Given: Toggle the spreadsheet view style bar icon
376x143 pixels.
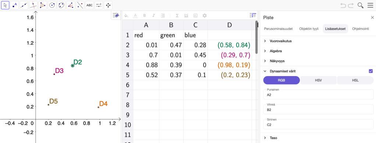Looking at the screenshot, I should (253, 15).
